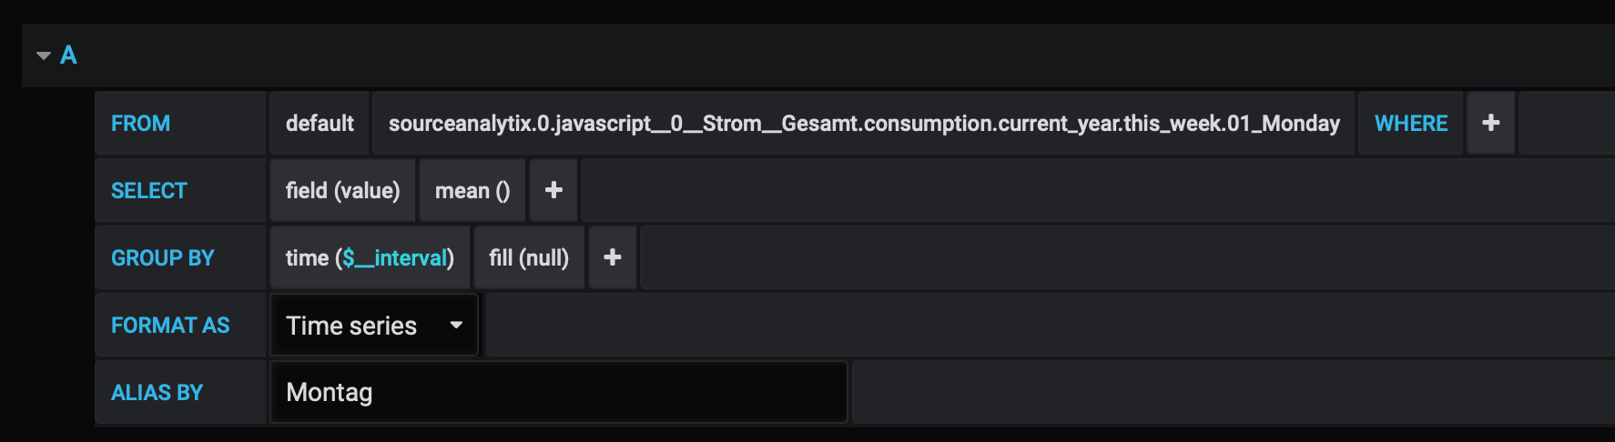Click the WHERE label
Screen dimensions: 1615x442
click(x=1411, y=123)
